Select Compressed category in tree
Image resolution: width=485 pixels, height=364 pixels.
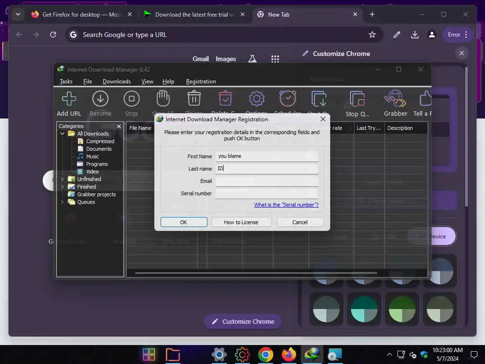100,141
